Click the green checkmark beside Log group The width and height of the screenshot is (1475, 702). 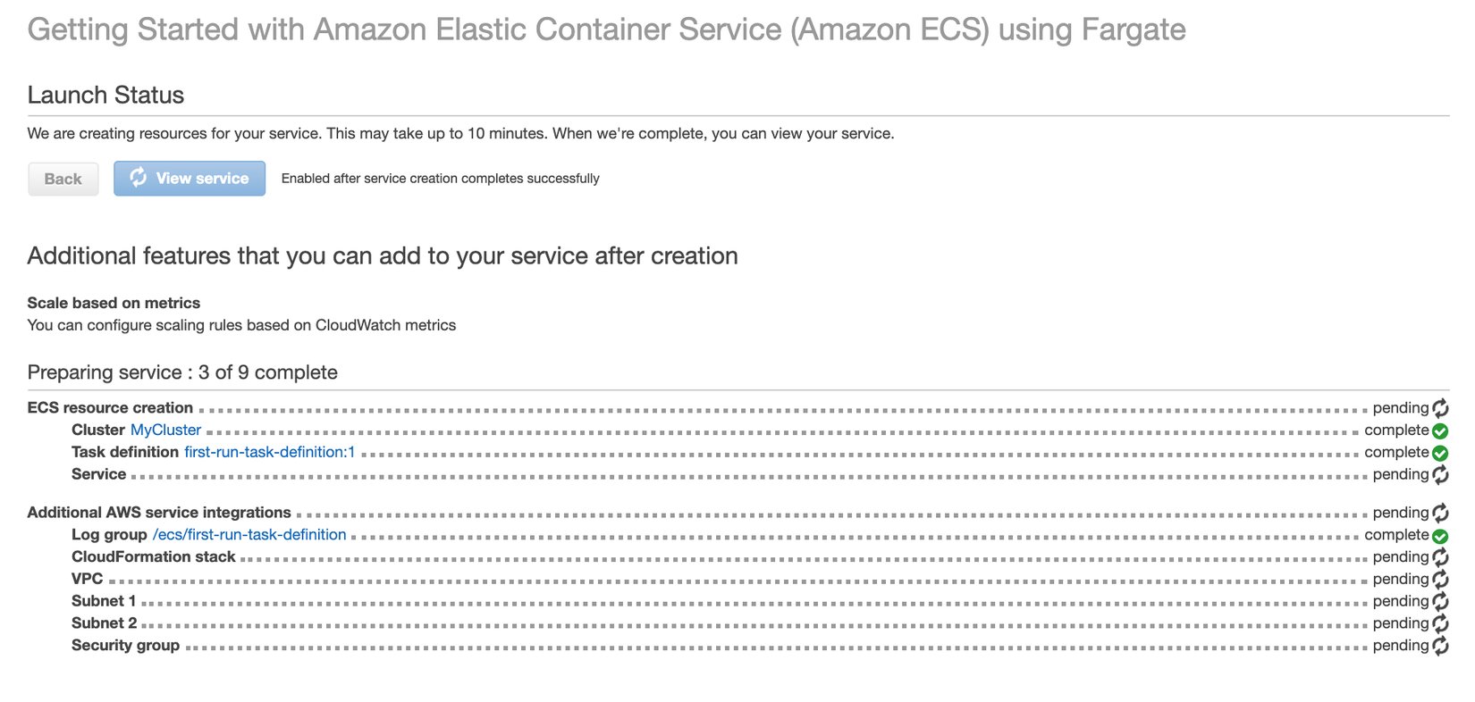point(1439,535)
